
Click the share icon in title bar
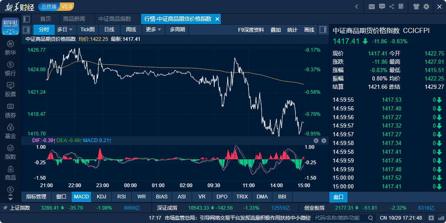click(392, 6)
